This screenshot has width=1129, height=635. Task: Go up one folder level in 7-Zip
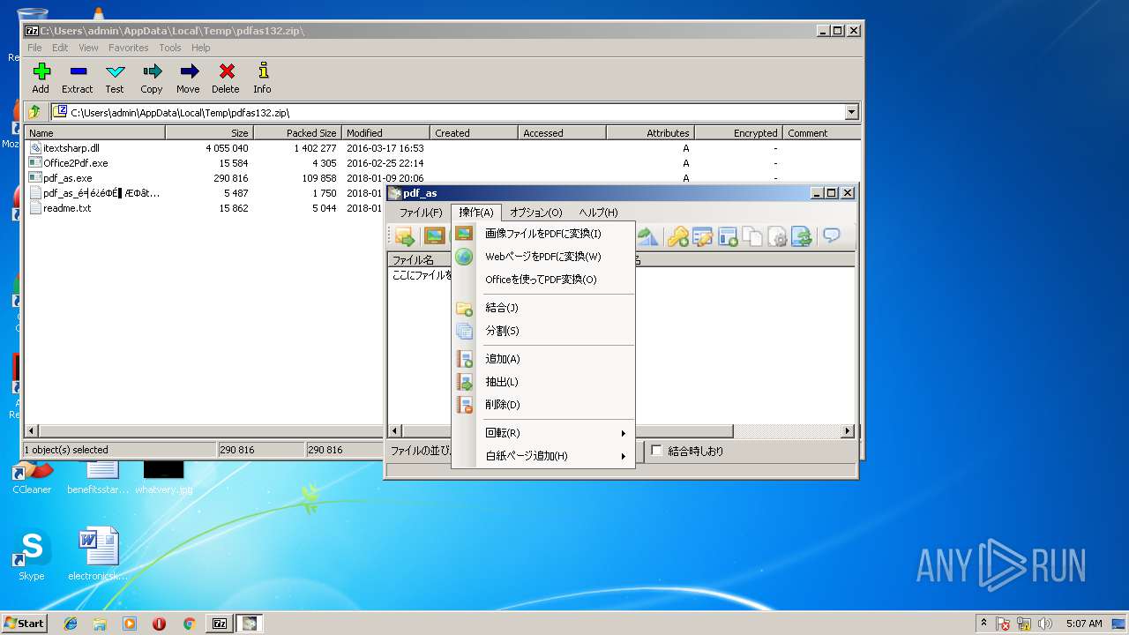coord(34,112)
